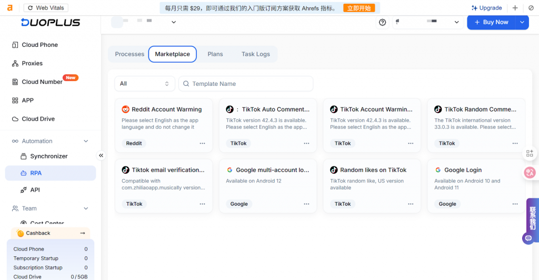
Task: Open Cloud Phone in the sidebar
Action: [x=39, y=45]
